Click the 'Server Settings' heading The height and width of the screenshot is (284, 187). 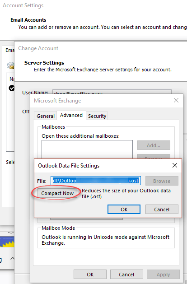(44, 63)
